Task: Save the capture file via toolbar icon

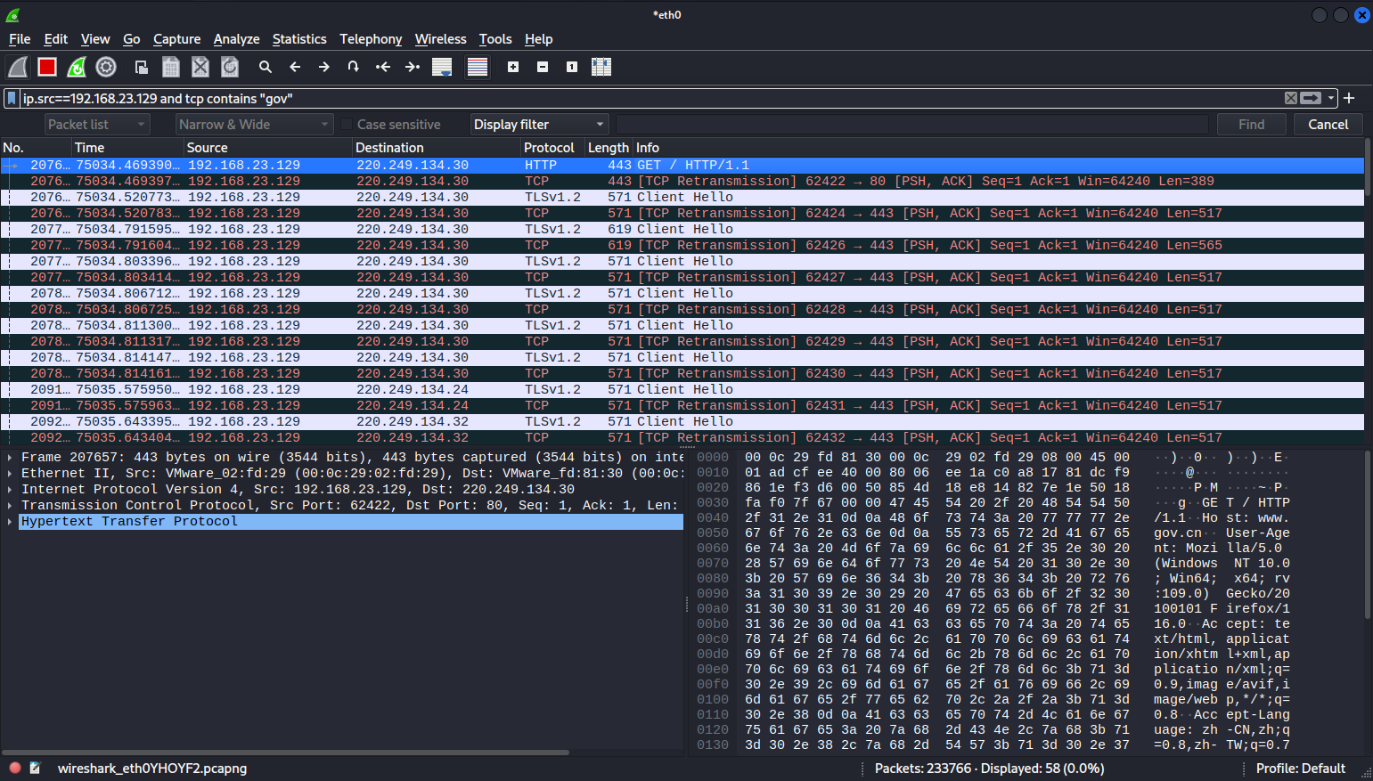Action: [x=171, y=67]
